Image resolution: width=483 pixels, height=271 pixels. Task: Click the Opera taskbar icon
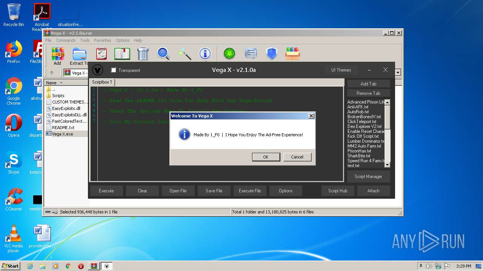pyautogui.click(x=81, y=266)
